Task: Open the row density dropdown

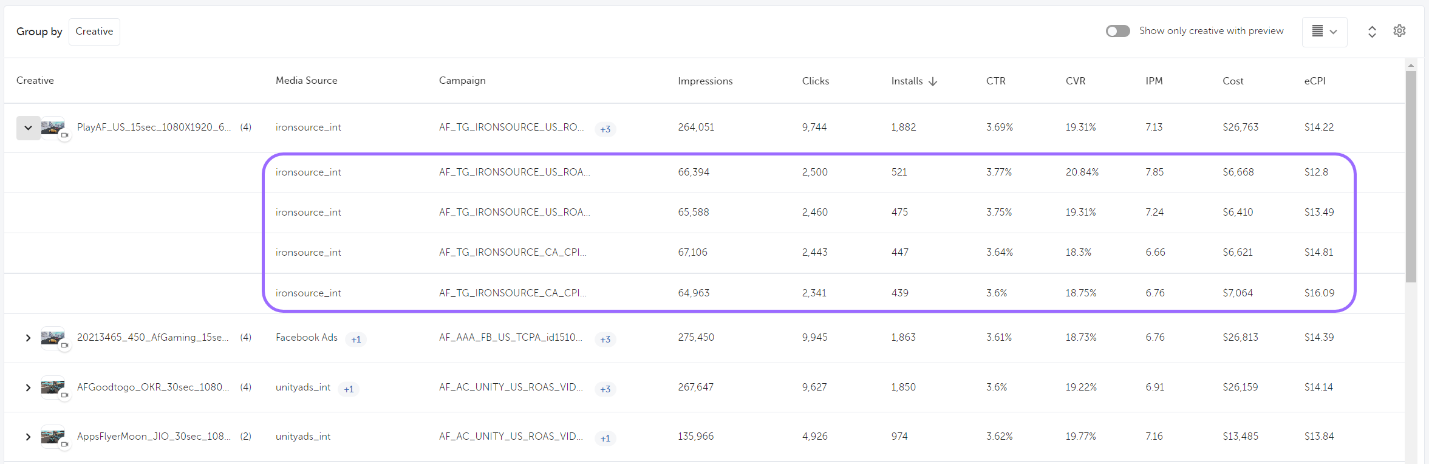Action: 1324,32
